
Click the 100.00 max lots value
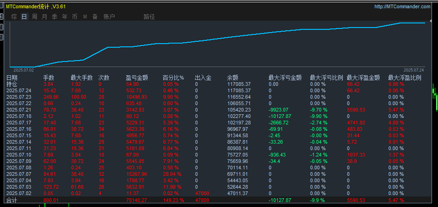coord(79,97)
